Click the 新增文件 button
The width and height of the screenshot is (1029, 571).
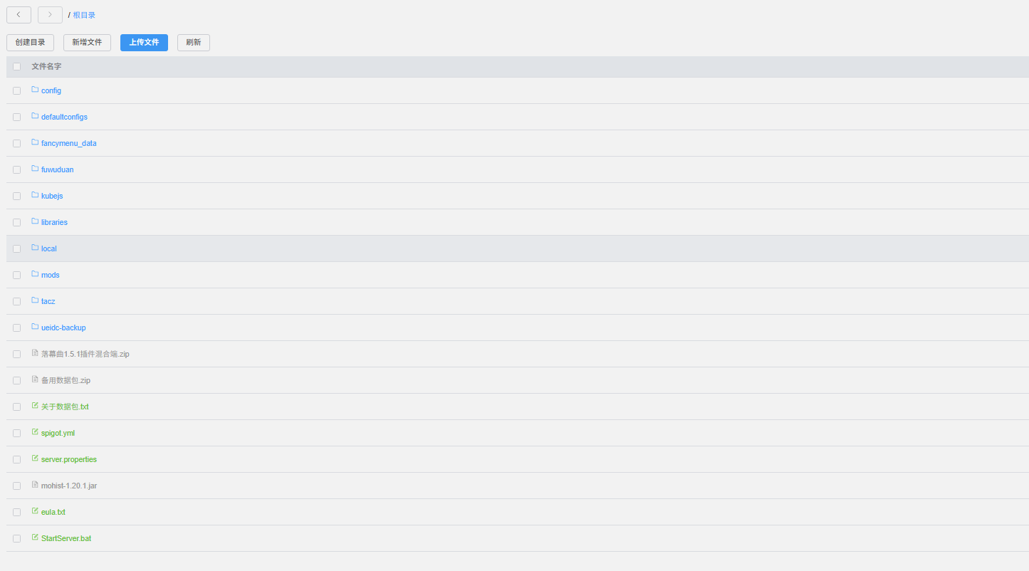point(87,43)
